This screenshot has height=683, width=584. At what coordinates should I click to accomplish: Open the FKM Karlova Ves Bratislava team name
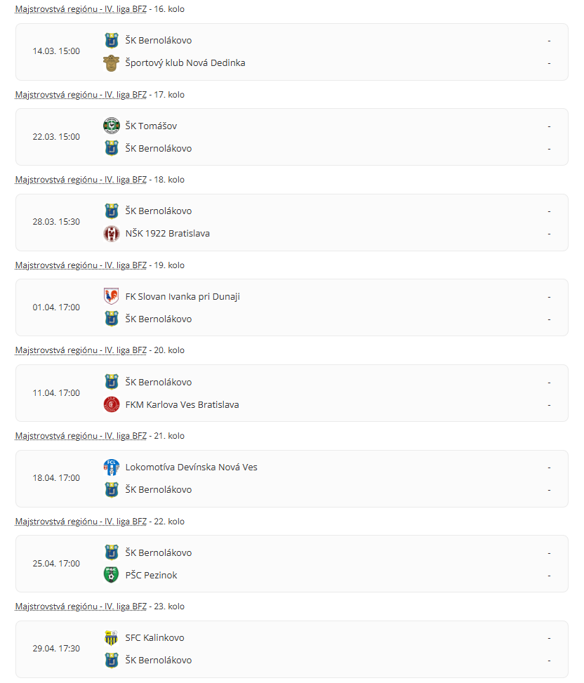click(x=182, y=405)
